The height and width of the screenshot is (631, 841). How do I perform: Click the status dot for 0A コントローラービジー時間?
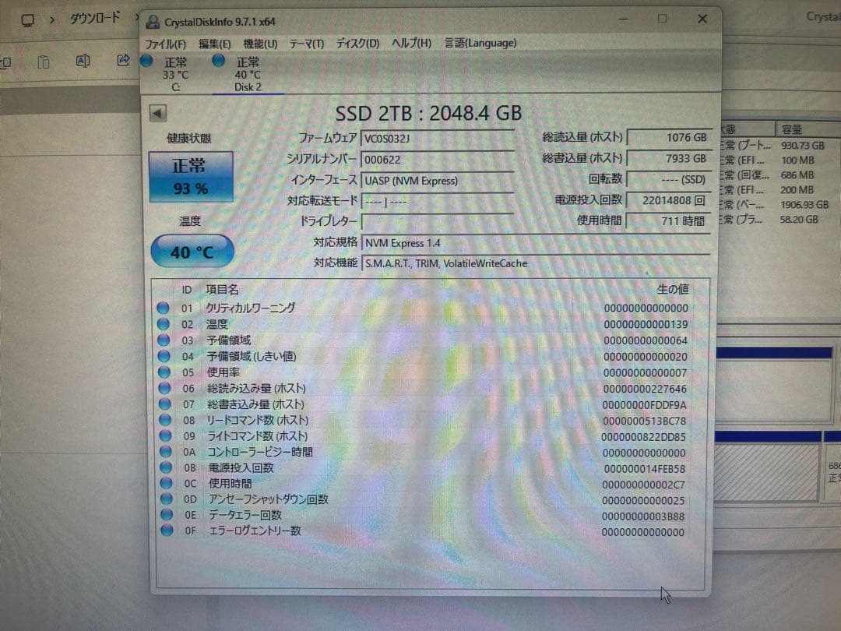click(x=166, y=452)
